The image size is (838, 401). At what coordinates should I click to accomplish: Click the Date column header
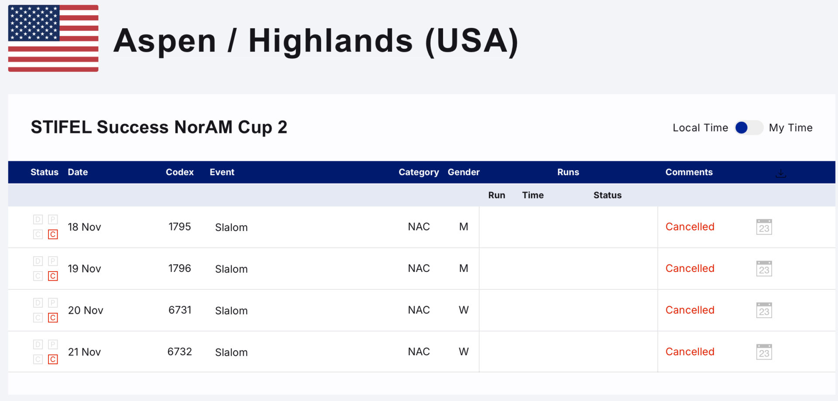[78, 172]
